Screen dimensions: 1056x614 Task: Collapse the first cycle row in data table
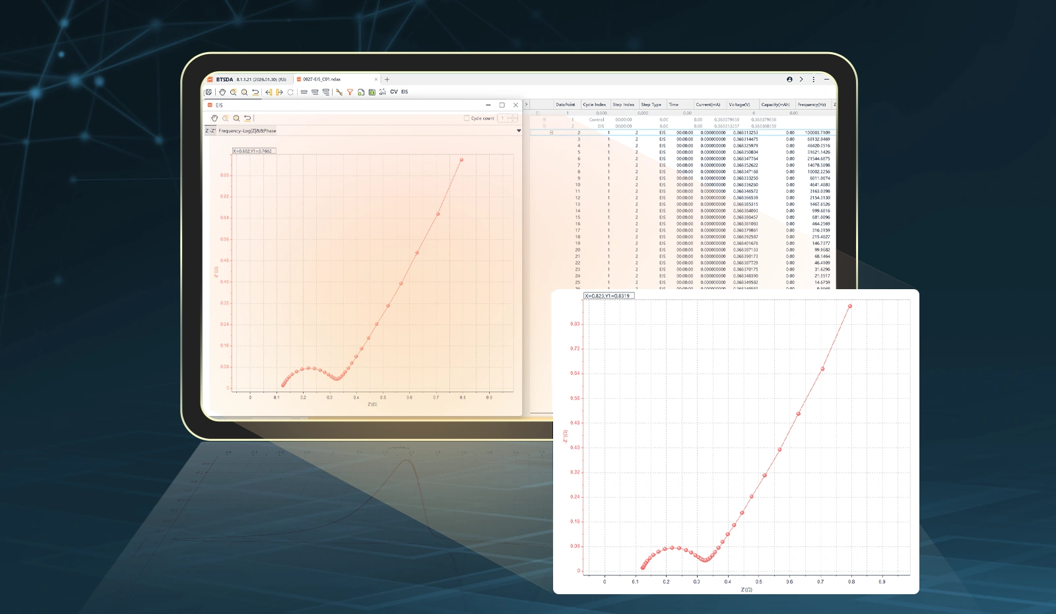pos(537,113)
